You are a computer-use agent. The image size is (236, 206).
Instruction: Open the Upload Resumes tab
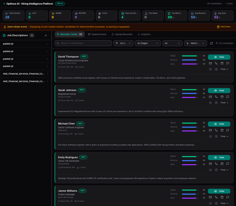pyautogui.click(x=122, y=34)
